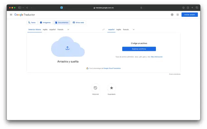Viewport: 207px width, 129px height.
Task: Expand the target language list chevron
Action: click(134, 29)
